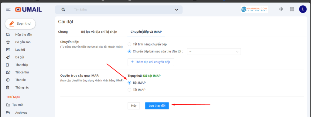
Task: Open the apps grid icon
Action: click(x=292, y=9)
